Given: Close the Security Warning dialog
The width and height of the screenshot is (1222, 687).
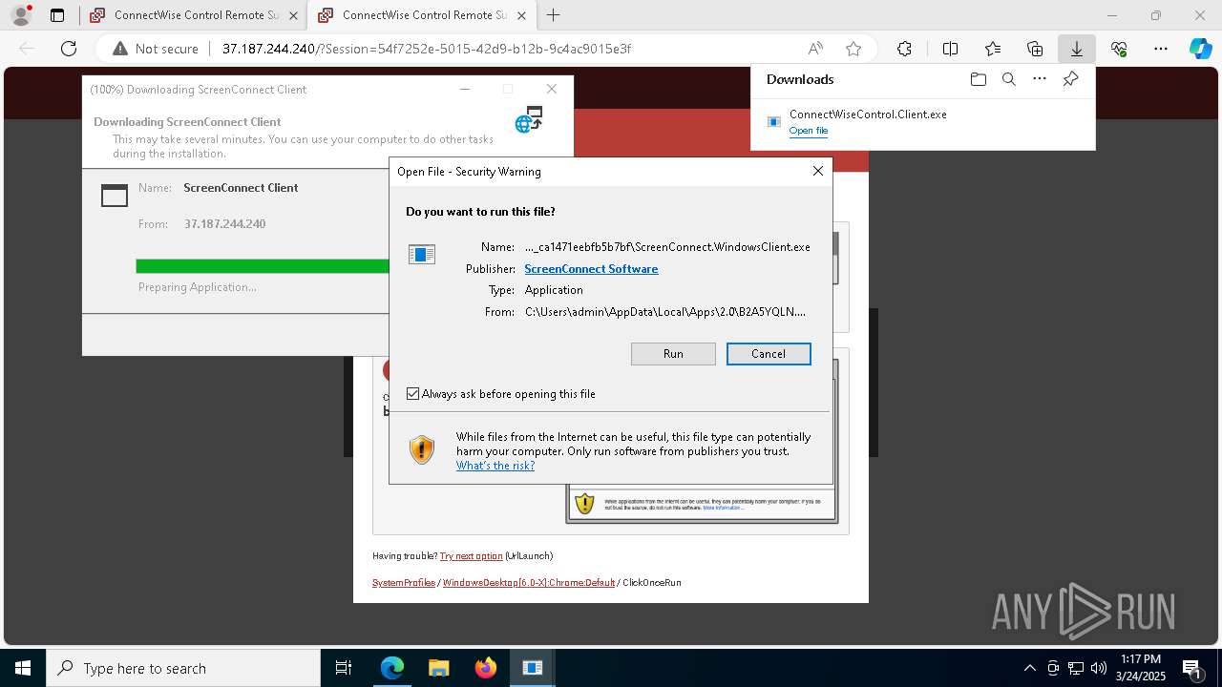Looking at the screenshot, I should (x=817, y=171).
